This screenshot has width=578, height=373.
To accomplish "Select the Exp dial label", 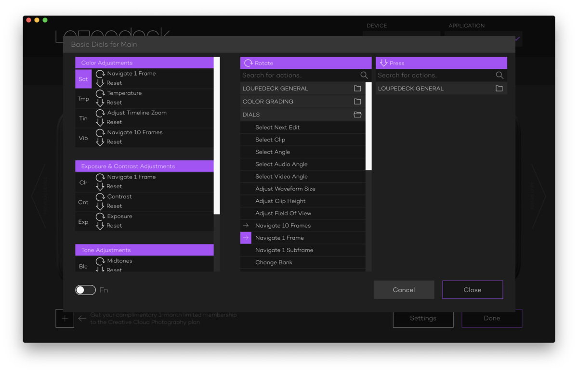I will pyautogui.click(x=83, y=222).
